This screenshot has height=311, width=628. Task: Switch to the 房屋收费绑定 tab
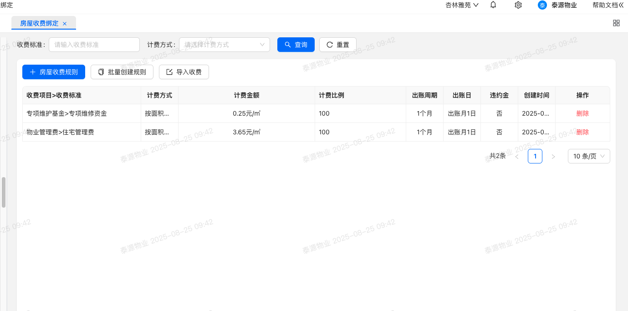39,23
